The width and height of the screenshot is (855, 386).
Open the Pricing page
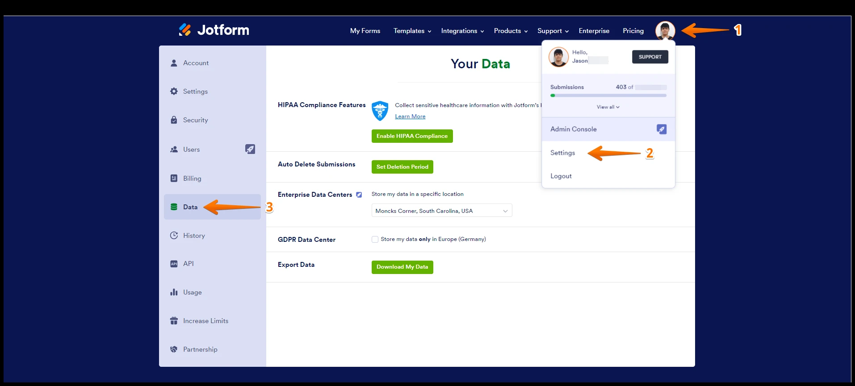tap(633, 31)
